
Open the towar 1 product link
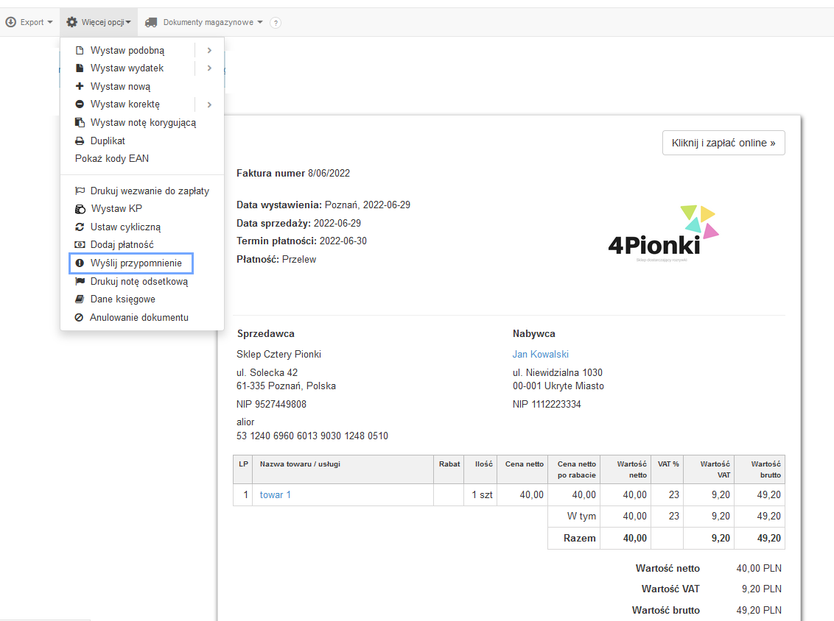click(x=275, y=494)
